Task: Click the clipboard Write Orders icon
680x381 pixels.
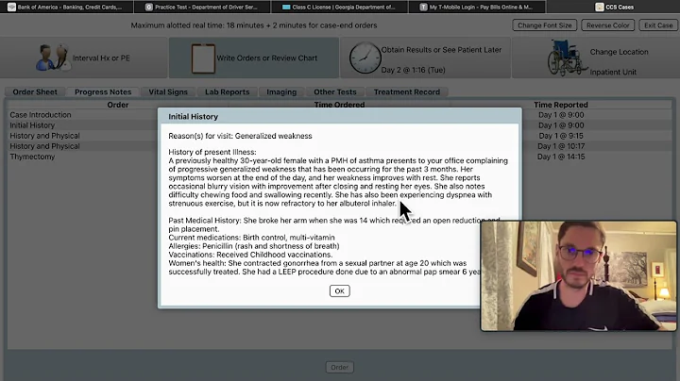Action: tap(203, 58)
